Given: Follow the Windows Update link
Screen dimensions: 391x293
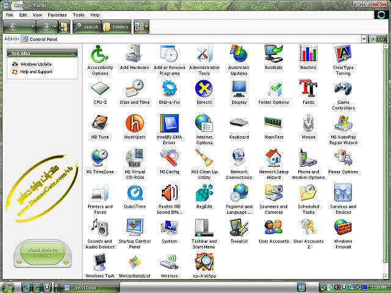Looking at the screenshot, I should click(35, 64).
